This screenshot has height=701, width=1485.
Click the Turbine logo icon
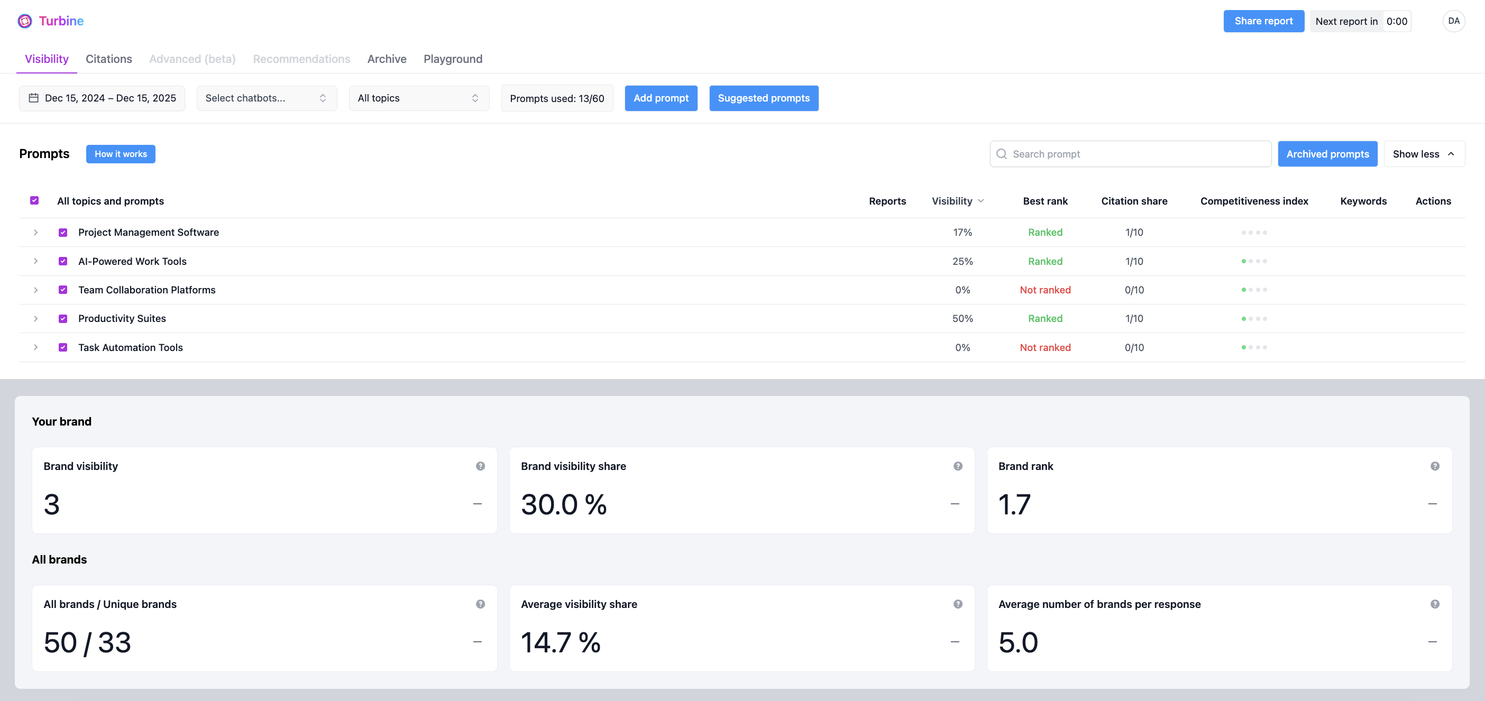click(x=25, y=21)
